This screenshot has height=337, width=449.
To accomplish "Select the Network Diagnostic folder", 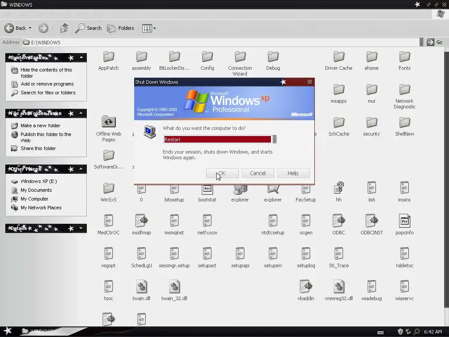I will pyautogui.click(x=404, y=96).
